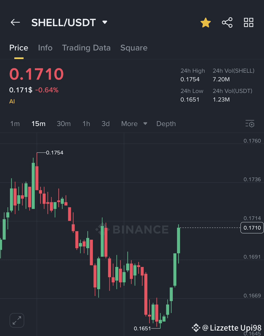This screenshot has width=264, height=336.
Task: Select the 3d timeframe option
Action: pyautogui.click(x=106, y=124)
